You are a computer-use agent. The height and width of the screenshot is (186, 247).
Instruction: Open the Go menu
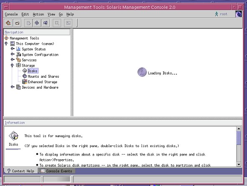point(61,14)
